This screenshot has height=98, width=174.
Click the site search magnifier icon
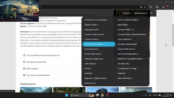pyautogui.click(x=151, y=13)
